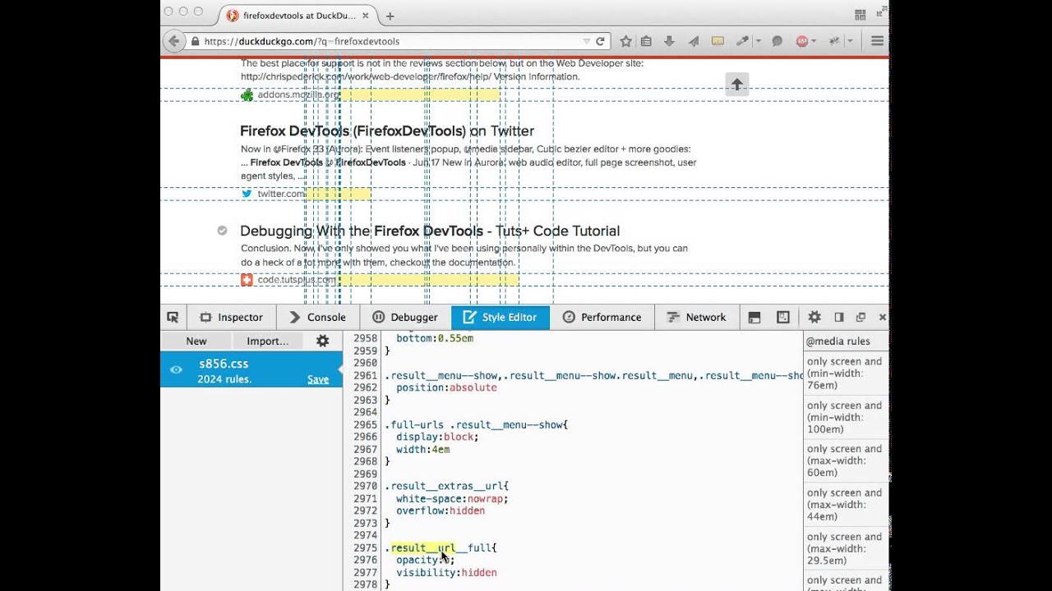The height and width of the screenshot is (591, 1052).
Task: Click the visibility:hidden code line
Action: pyautogui.click(x=446, y=572)
